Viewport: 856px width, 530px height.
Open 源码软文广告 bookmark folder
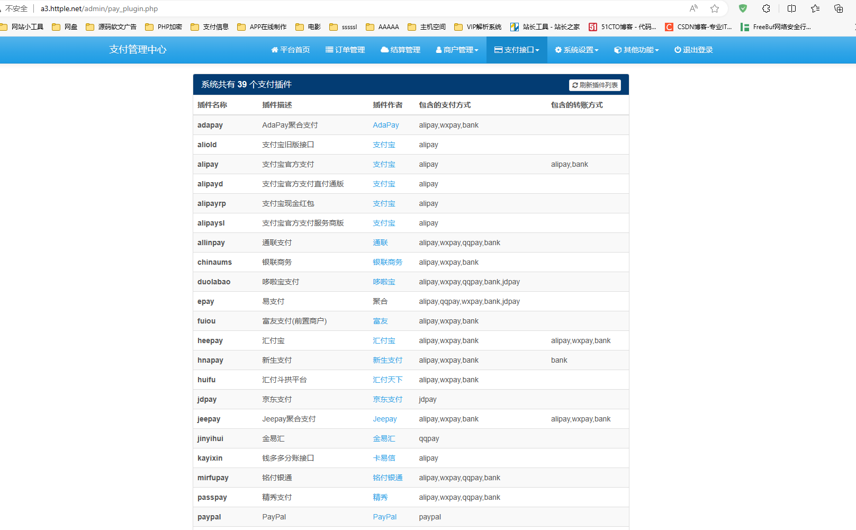[111, 27]
